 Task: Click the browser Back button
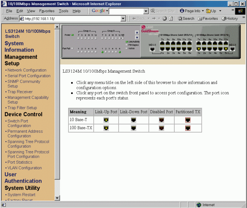point(139,18)
